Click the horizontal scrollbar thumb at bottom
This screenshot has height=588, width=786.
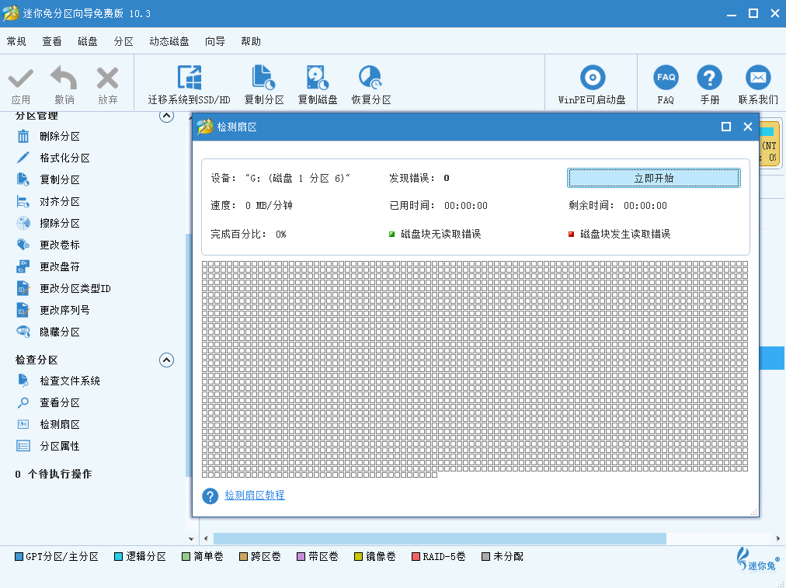click(x=440, y=538)
